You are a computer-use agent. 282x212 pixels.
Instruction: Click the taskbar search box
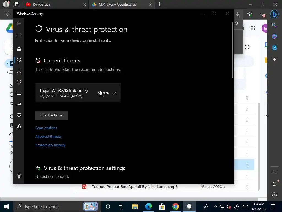[x=57, y=206]
